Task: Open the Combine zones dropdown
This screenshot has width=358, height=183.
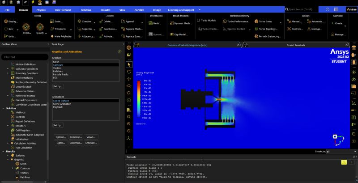Action: [94, 22]
